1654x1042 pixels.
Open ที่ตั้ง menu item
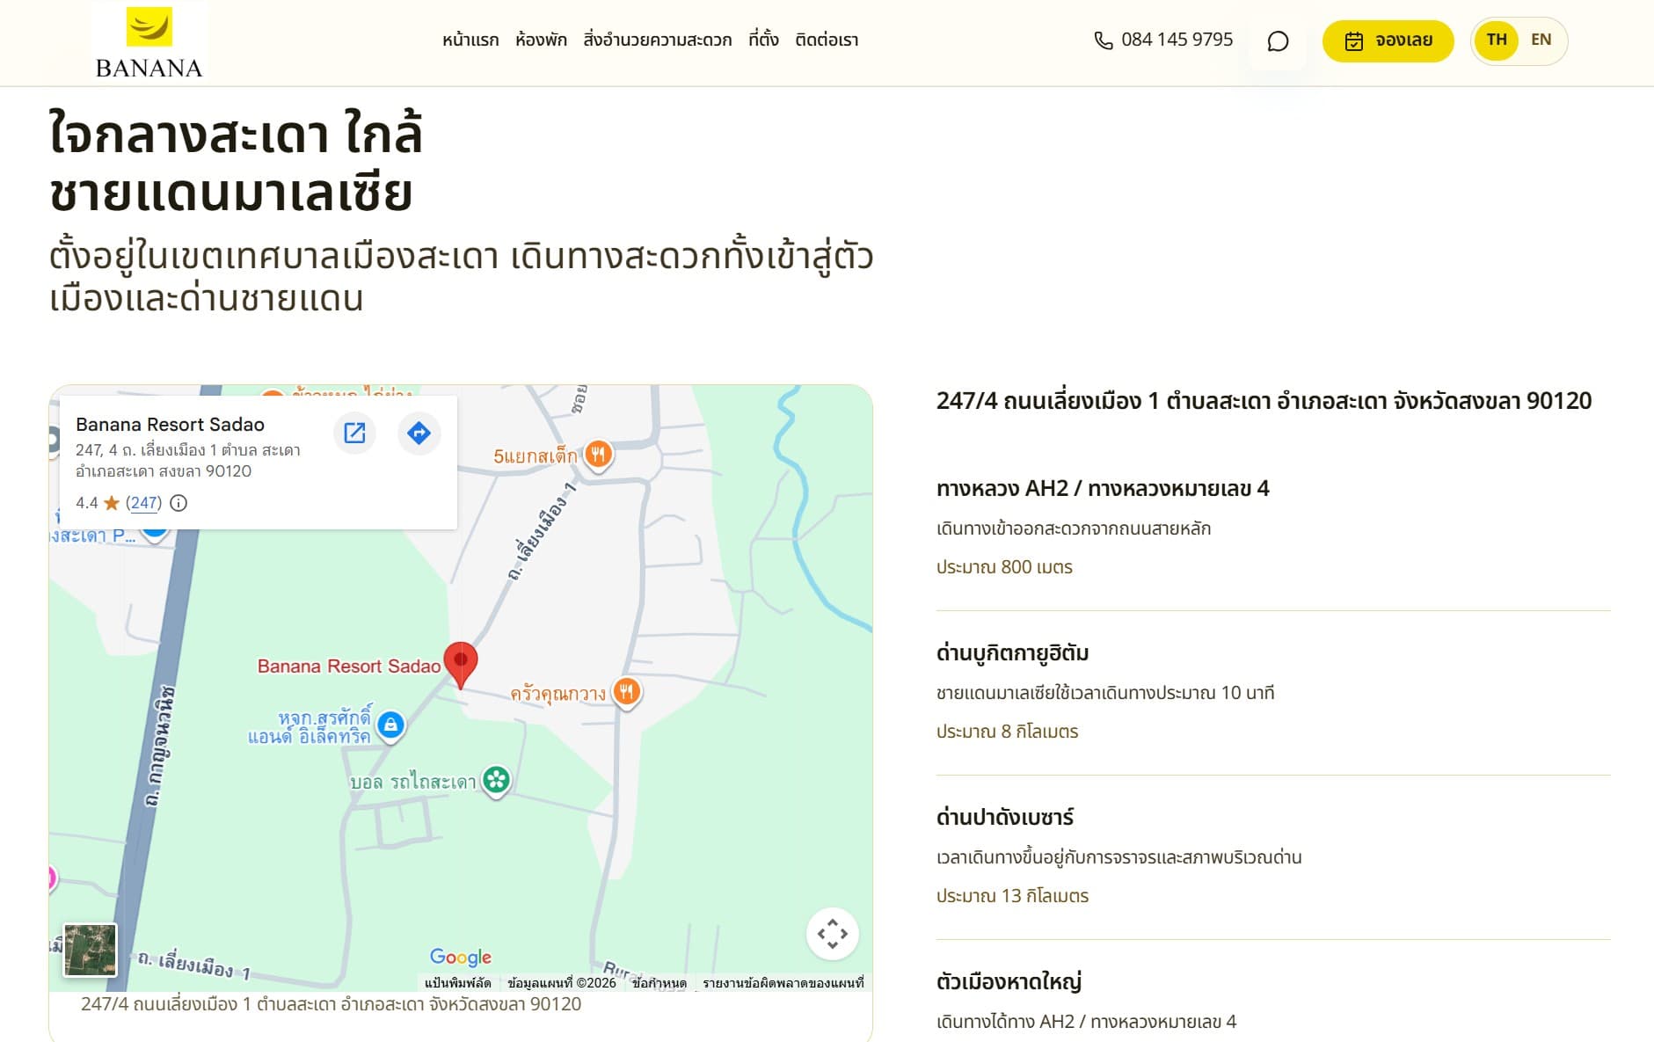tap(763, 40)
